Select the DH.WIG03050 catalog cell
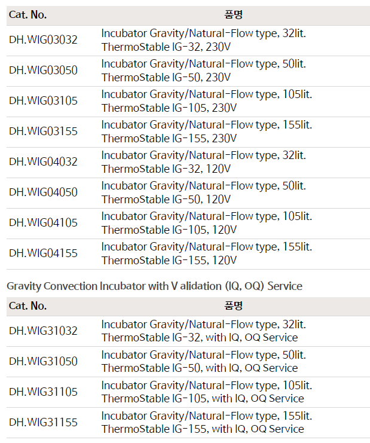Viewport: 370px width, 443px height. [43, 71]
